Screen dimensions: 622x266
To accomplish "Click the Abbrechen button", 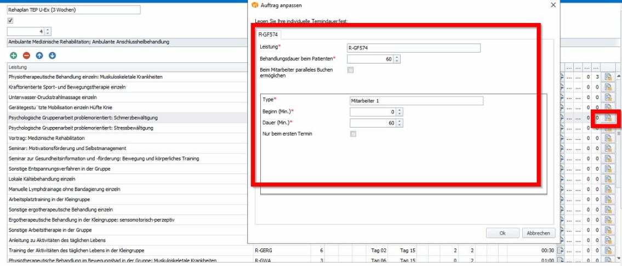I will 538,233.
